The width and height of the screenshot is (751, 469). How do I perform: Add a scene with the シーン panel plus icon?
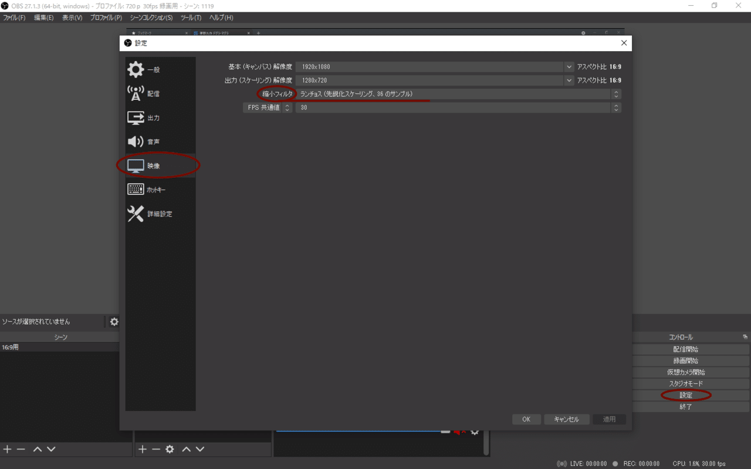7,449
